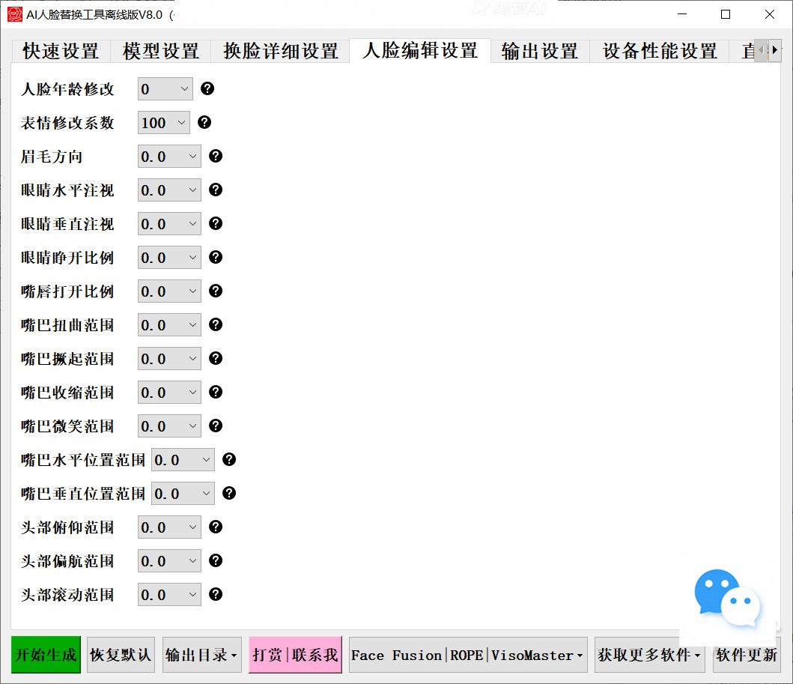Switch to 模型设置 tab

161,51
